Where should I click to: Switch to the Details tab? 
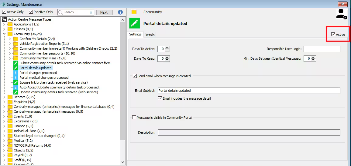click(149, 35)
